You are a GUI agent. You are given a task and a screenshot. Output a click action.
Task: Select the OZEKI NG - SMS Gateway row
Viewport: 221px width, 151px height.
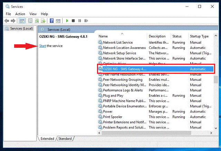tap(156, 69)
